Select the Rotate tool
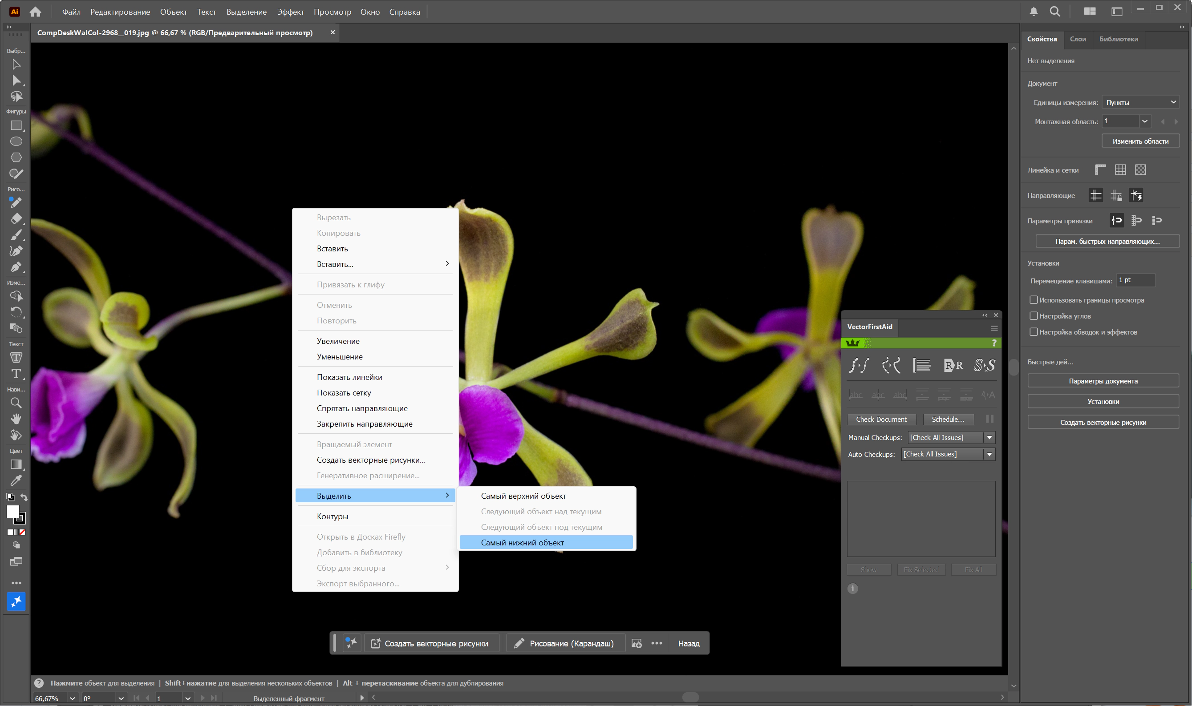The image size is (1192, 706). tap(16, 312)
